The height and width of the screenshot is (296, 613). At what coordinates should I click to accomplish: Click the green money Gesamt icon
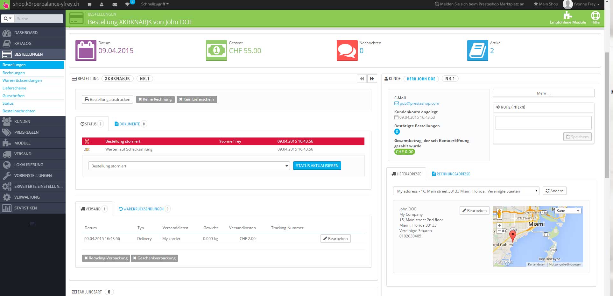[216, 51]
